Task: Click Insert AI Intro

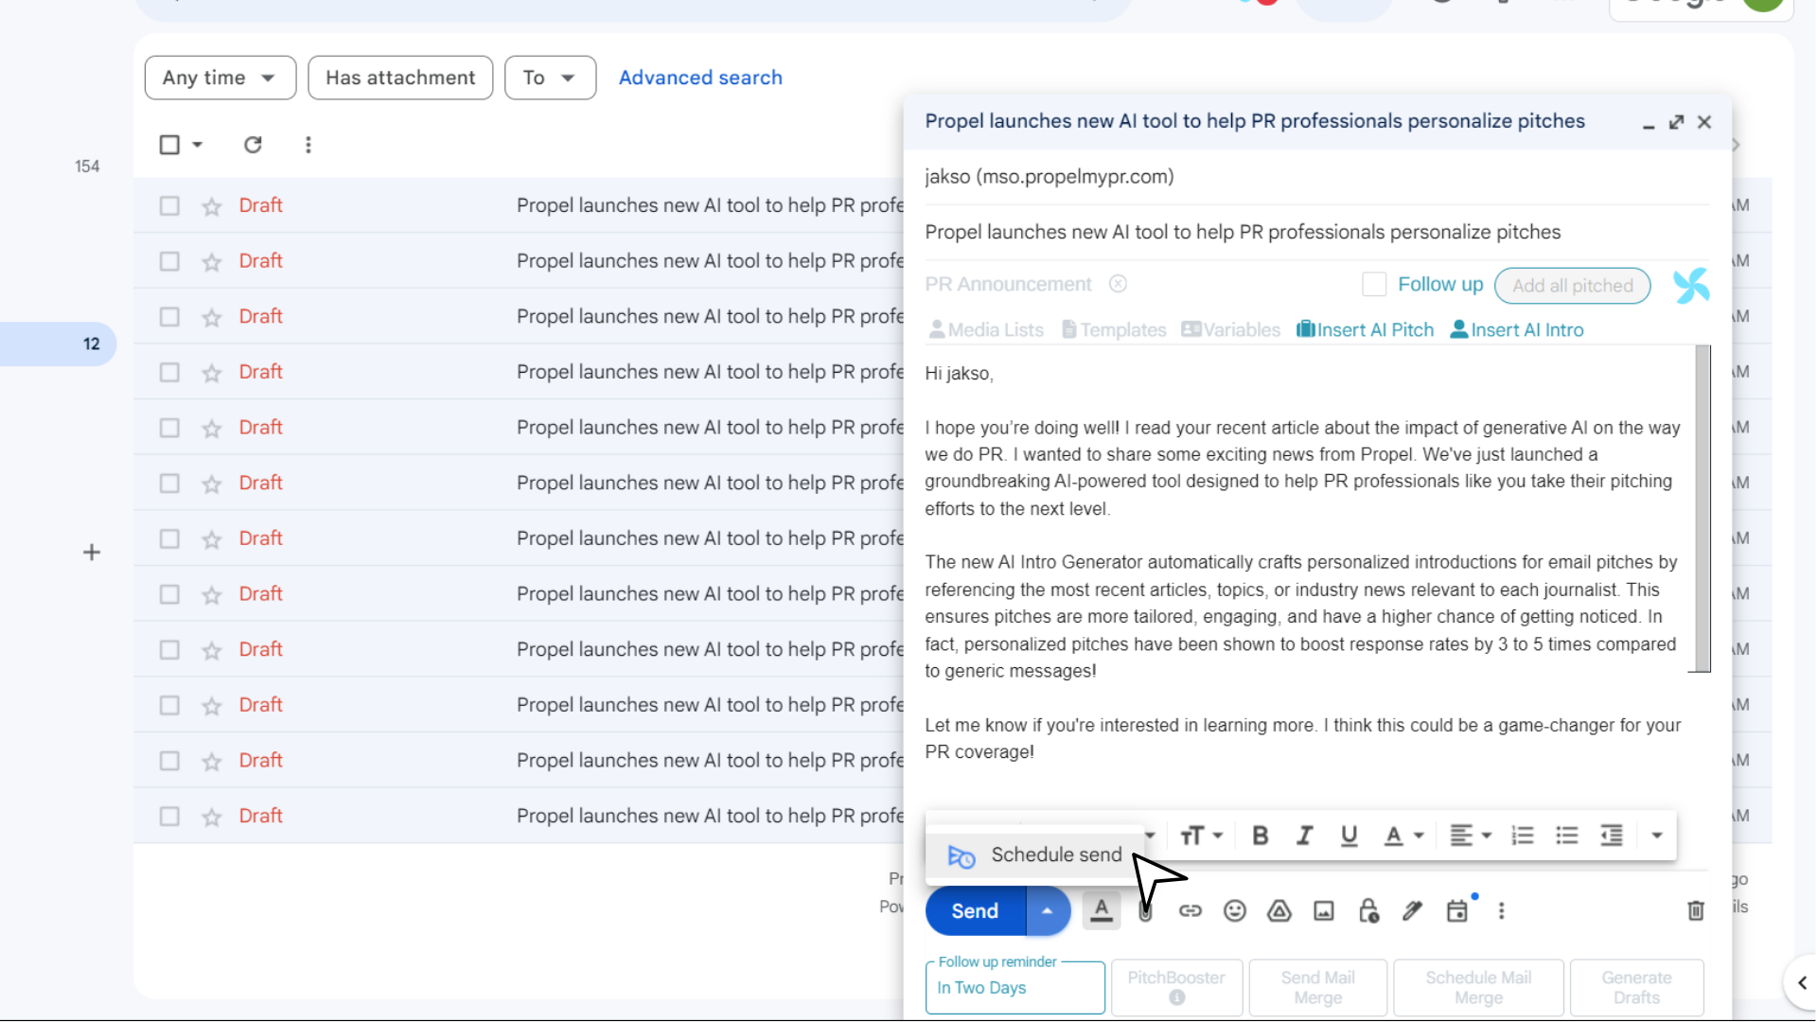Action: (1517, 330)
